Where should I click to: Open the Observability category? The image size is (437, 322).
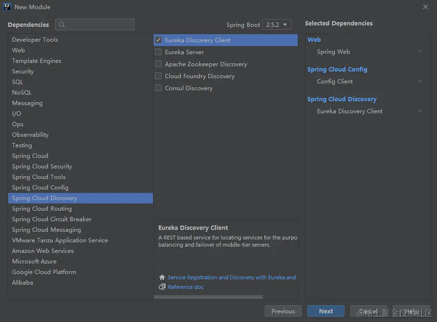[81, 135]
